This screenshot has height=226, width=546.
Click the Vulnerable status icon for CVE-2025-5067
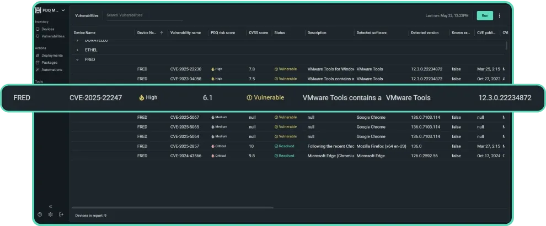pos(276,117)
